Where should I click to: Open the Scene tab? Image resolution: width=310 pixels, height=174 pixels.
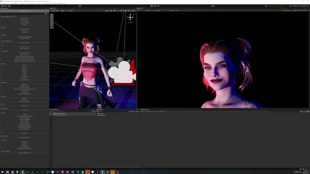click(53, 9)
